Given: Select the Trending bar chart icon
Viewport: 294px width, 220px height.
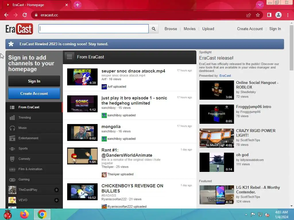Looking at the screenshot, I should [x=12, y=117].
